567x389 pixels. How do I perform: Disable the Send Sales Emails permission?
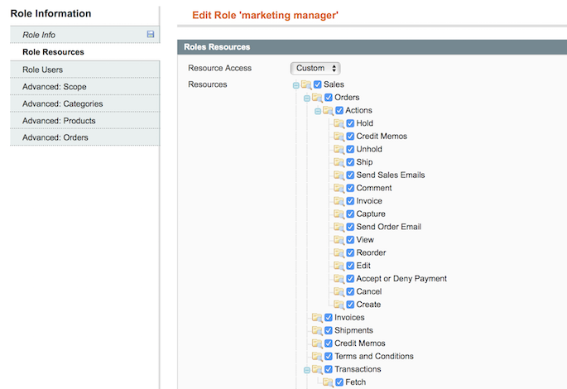(x=350, y=175)
